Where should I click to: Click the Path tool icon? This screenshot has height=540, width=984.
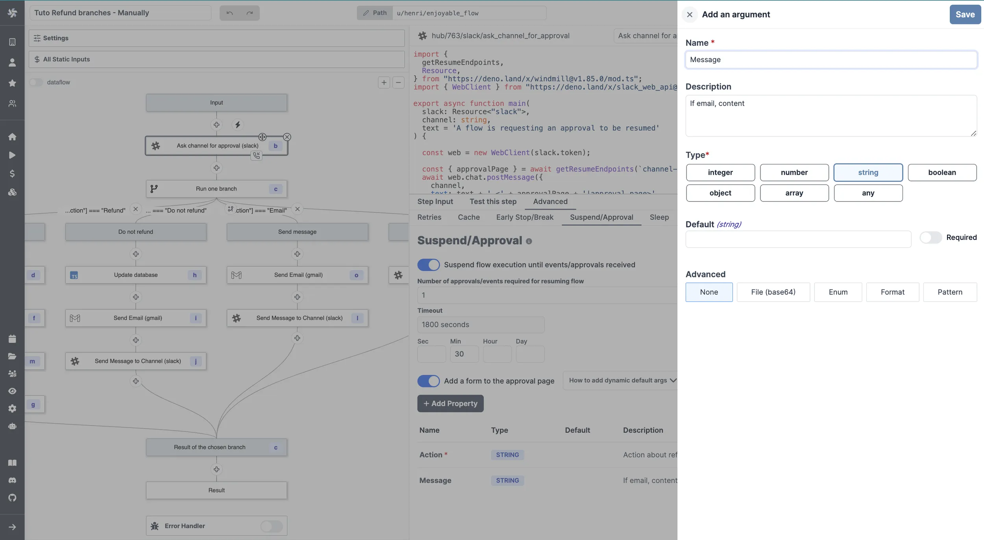[x=365, y=13]
